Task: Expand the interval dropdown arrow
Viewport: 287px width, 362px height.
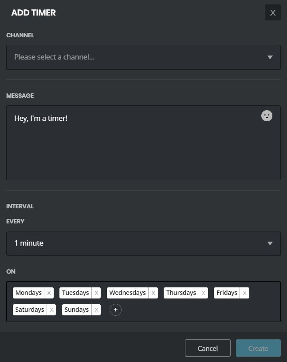Action: pyautogui.click(x=270, y=243)
